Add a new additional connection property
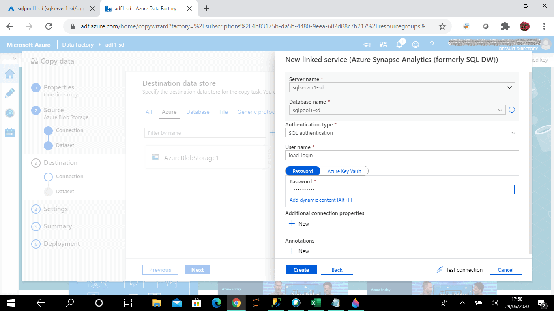This screenshot has width=554, height=311. [299, 224]
